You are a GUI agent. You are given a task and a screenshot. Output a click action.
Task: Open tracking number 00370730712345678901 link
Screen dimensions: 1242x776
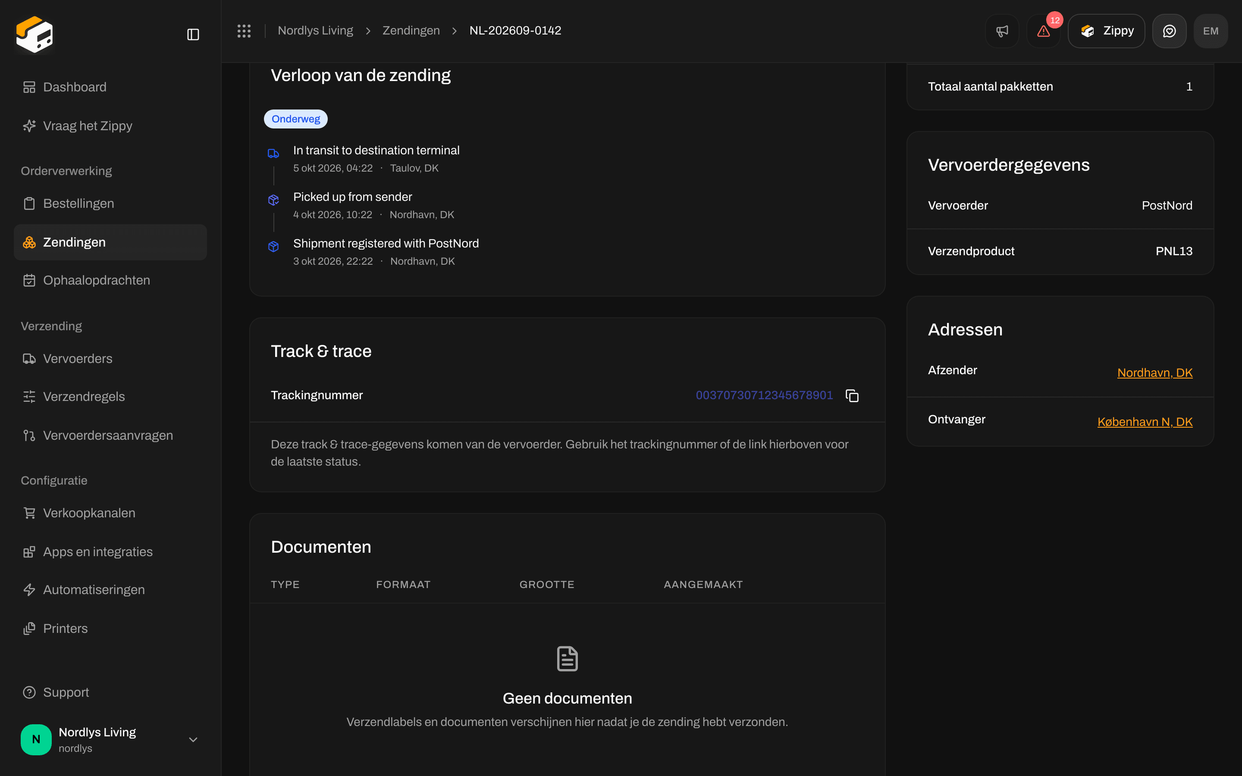[764, 395]
